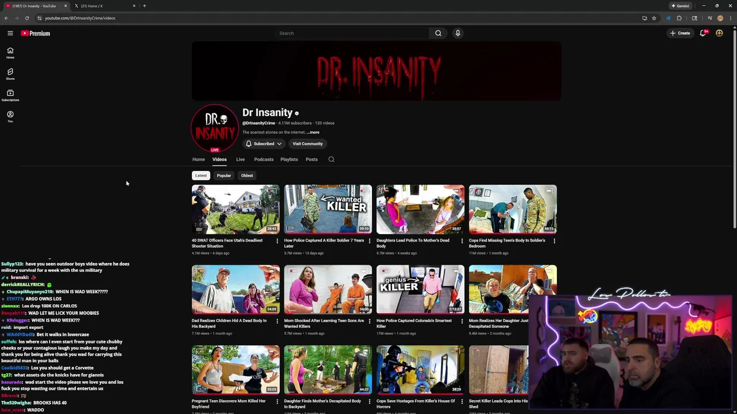
Task: Open the account avatar menu
Action: pos(719,33)
